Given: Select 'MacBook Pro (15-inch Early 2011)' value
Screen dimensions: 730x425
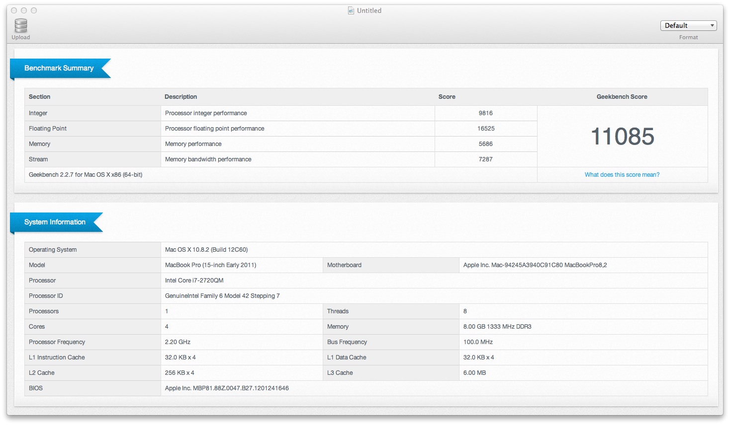Looking at the screenshot, I should [x=210, y=265].
